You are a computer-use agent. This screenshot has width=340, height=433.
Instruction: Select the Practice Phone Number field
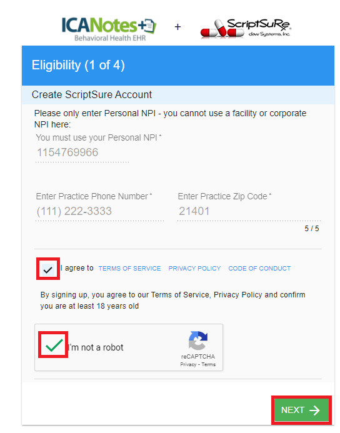[100, 212]
